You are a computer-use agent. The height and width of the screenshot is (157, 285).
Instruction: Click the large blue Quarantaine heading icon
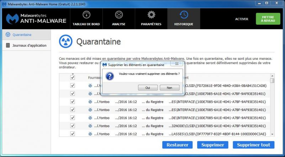[65, 41]
